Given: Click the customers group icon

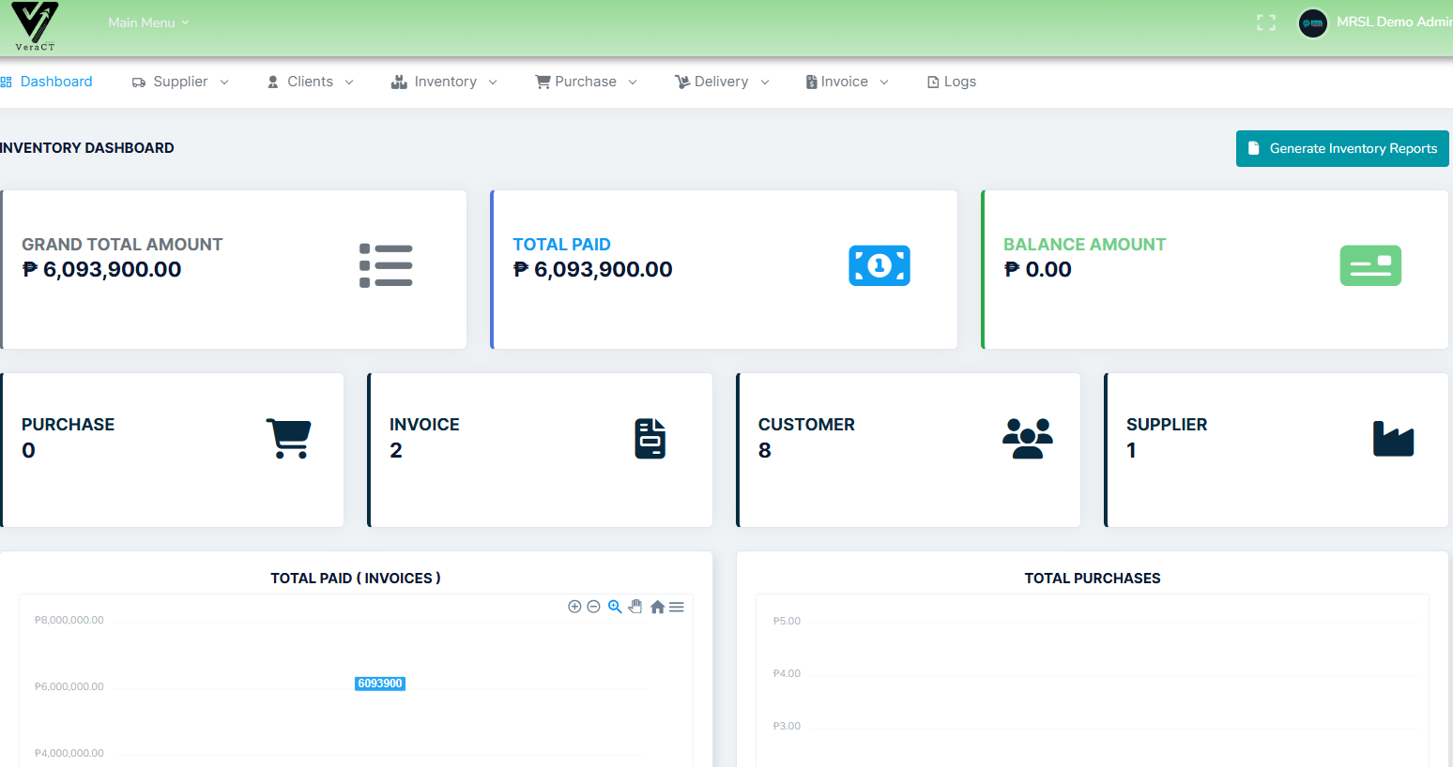Looking at the screenshot, I should [1027, 437].
